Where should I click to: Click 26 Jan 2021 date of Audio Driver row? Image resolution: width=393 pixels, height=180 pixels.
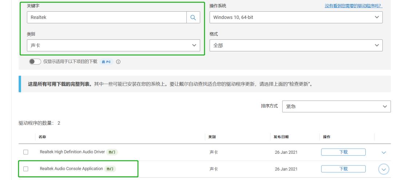click(286, 152)
